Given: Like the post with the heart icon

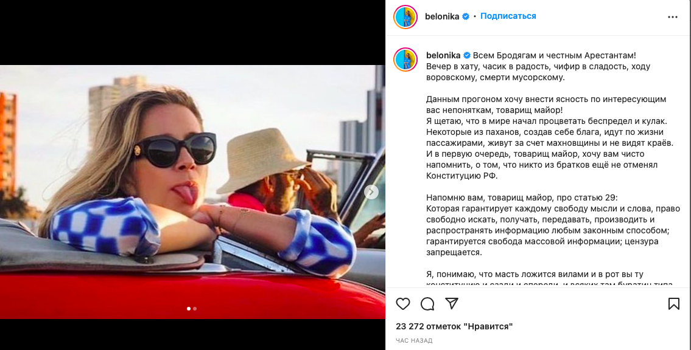Looking at the screenshot, I should (x=403, y=304).
